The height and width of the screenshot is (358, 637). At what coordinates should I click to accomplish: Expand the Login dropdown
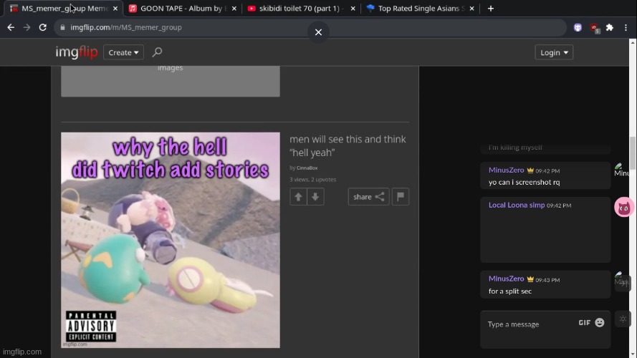554,52
